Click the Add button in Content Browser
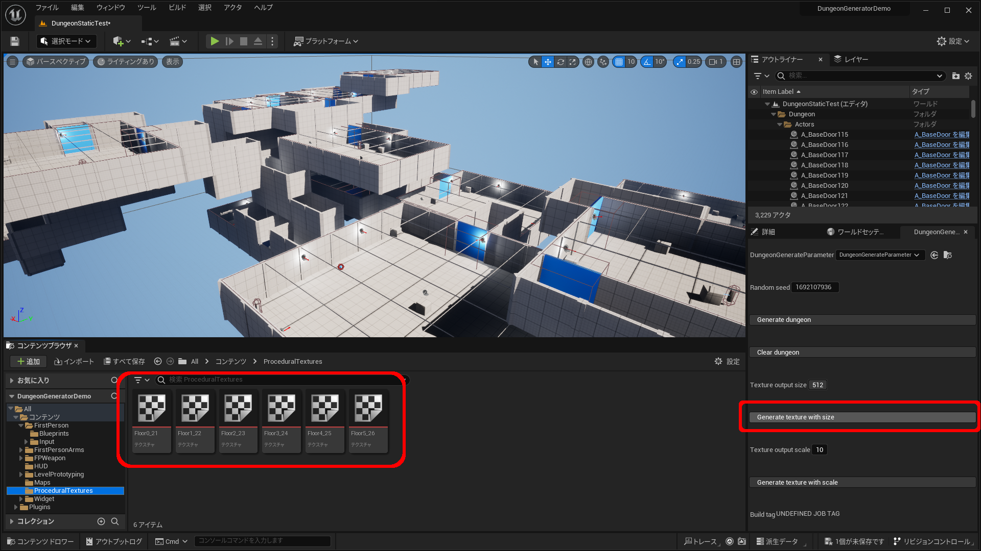 click(x=29, y=362)
